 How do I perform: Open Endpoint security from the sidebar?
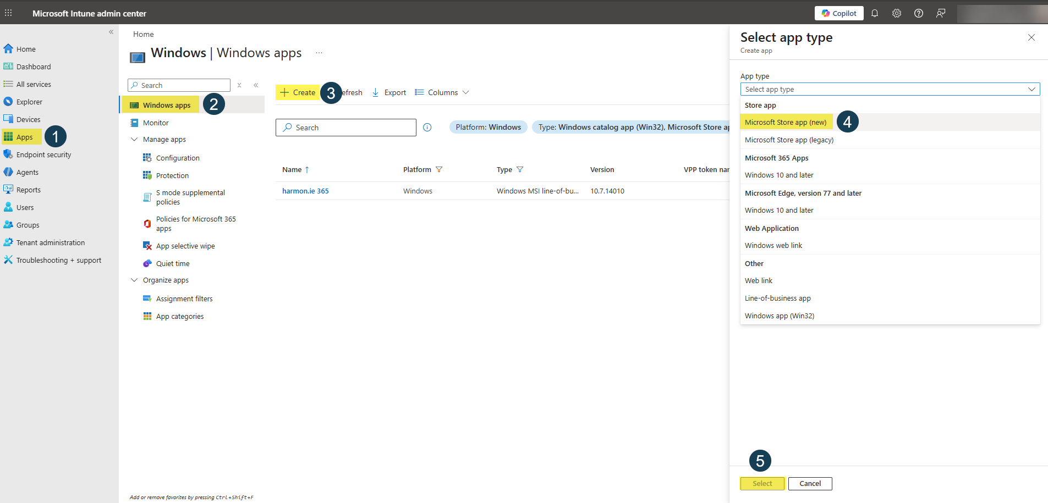click(43, 154)
